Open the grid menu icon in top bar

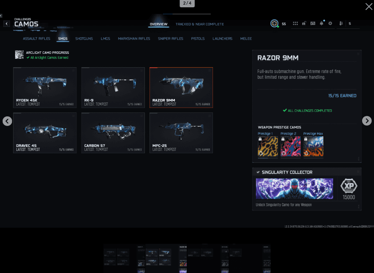295,23
